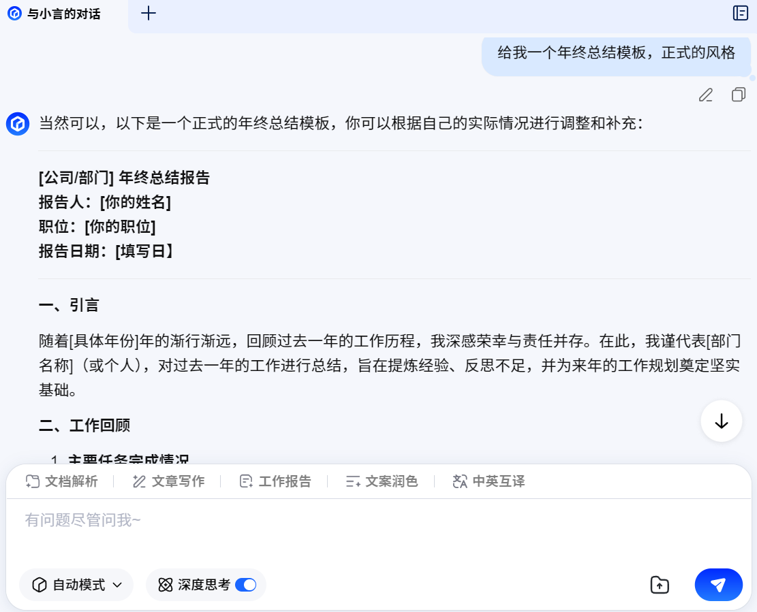Image resolution: width=757 pixels, height=612 pixels.
Task: Click the 深度思考 cube icon
Action: (164, 584)
